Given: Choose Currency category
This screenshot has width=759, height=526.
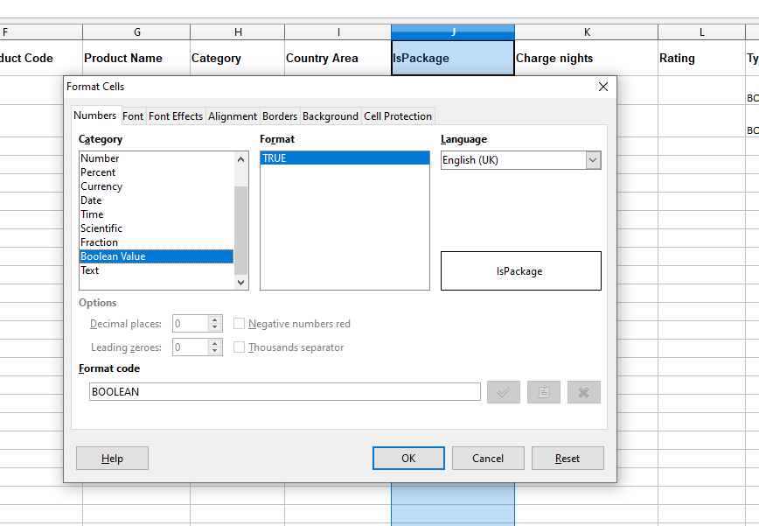Looking at the screenshot, I should [x=157, y=186].
